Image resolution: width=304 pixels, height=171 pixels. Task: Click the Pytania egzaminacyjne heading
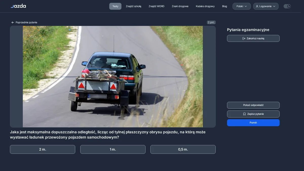pos(248,30)
